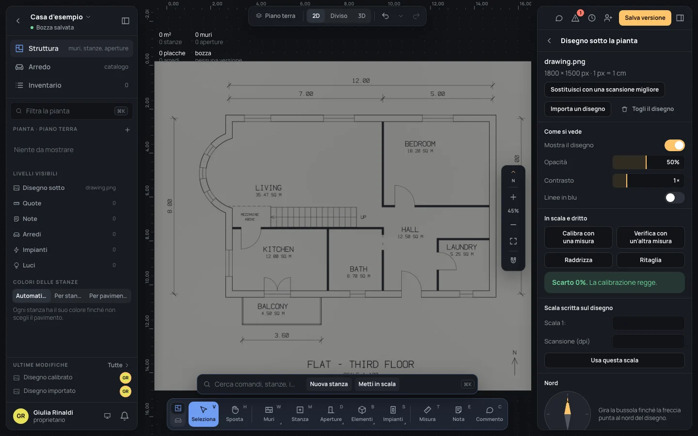Adjust the Opacità slider at 50%
Screen dimensions: 698x436
649,162
